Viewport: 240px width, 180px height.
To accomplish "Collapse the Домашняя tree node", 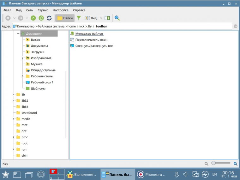I will tap(18, 33).
